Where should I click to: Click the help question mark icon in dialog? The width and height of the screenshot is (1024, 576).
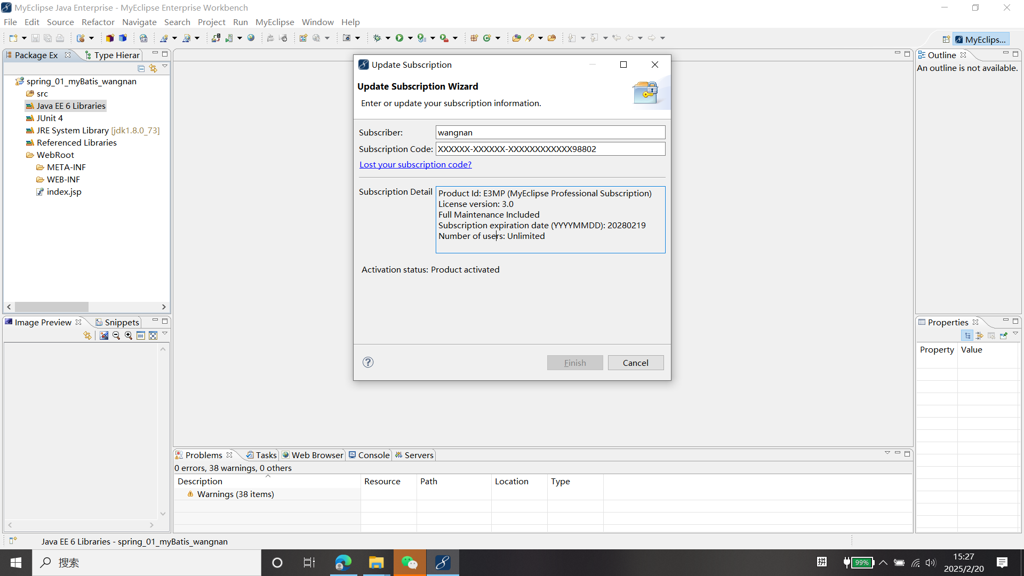(368, 363)
